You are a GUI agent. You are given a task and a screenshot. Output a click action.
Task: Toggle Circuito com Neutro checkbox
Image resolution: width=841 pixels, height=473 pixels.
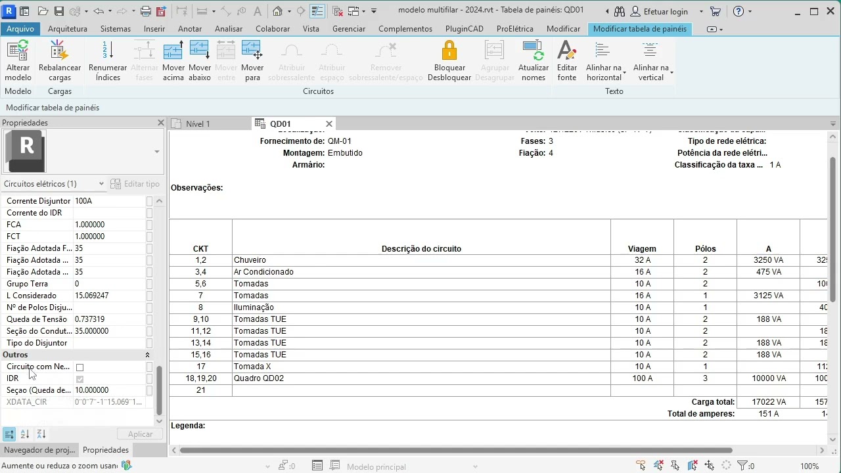[80, 367]
